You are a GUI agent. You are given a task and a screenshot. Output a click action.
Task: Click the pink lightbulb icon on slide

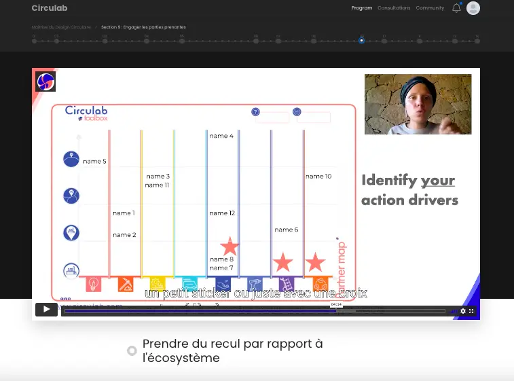pos(94,284)
